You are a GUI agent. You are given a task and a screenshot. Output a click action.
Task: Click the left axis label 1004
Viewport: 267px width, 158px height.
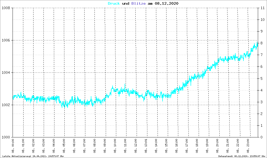(x=5, y=72)
